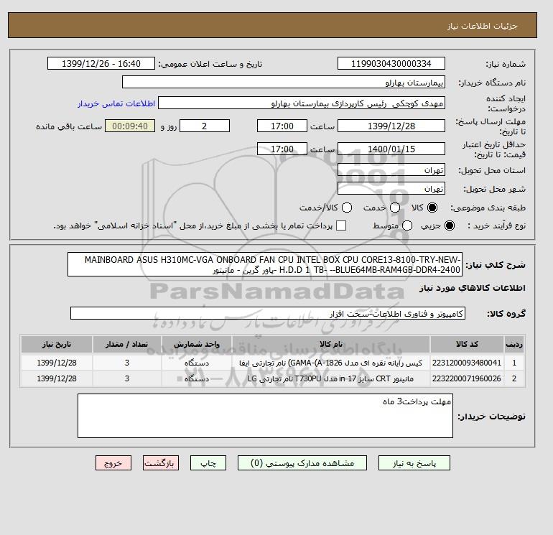The width and height of the screenshot is (553, 535).
Task: Click نام کالا column header
Action: (x=331, y=344)
